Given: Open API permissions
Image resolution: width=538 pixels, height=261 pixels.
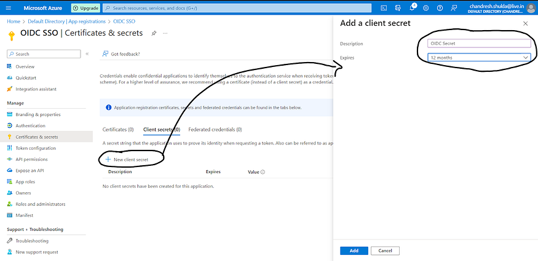Looking at the screenshot, I should (31, 159).
